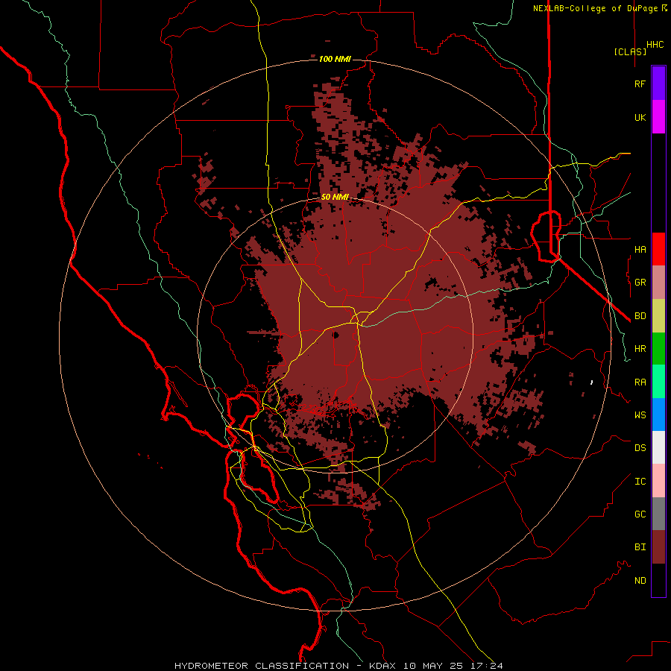671x671 pixels.
Task: Click the BD legend label
Action: point(640,316)
